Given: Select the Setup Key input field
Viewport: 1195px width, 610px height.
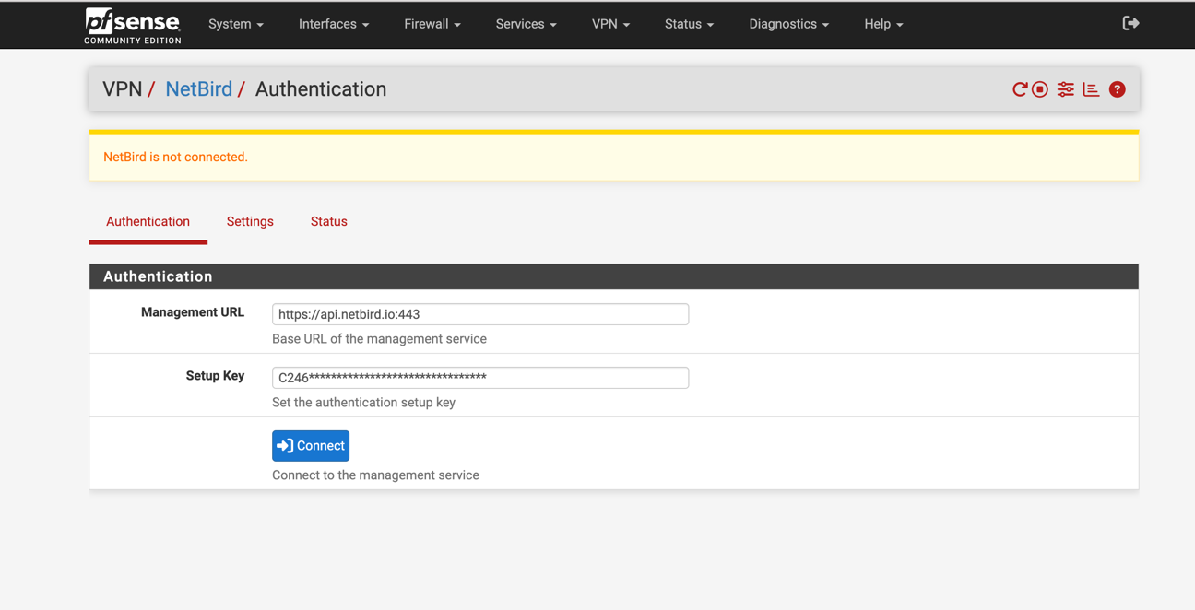Looking at the screenshot, I should [x=479, y=378].
